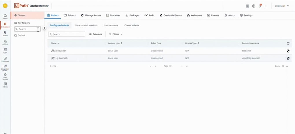
Task: Click shield icon in Liji Kunnath row
Action: (x=288, y=58)
